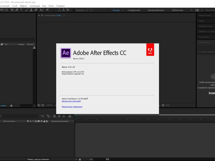Open the Слой menu
The width and height of the screenshot is (215, 161).
[x=15, y=6]
